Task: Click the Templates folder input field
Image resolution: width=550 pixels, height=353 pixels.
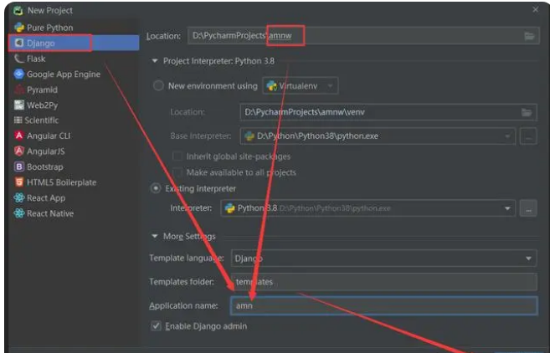Action: 384,282
